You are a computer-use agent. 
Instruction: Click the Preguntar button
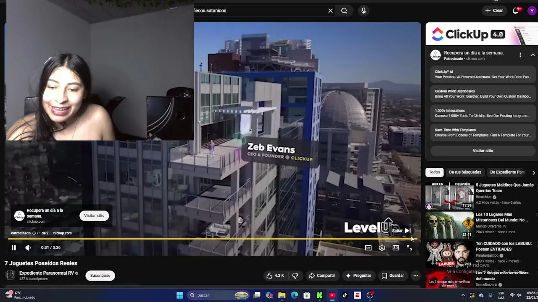(x=358, y=276)
